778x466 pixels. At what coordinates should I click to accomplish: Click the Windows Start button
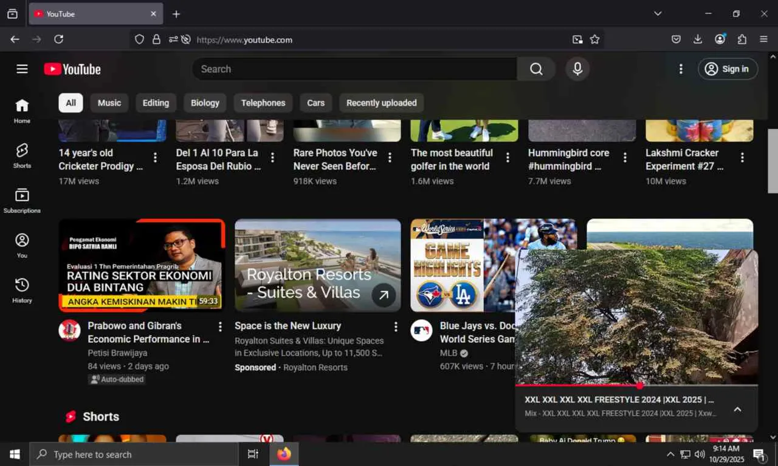point(15,454)
